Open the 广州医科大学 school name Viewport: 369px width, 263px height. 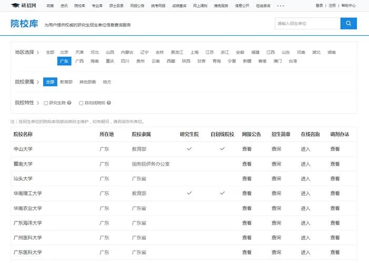[x=28, y=238]
